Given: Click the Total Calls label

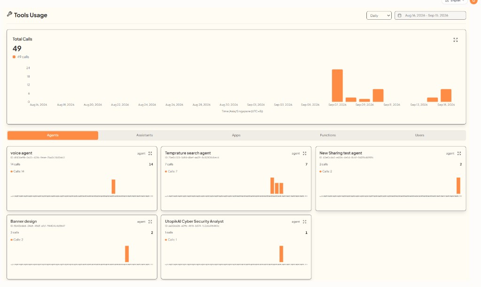Looking at the screenshot, I should tap(22, 39).
